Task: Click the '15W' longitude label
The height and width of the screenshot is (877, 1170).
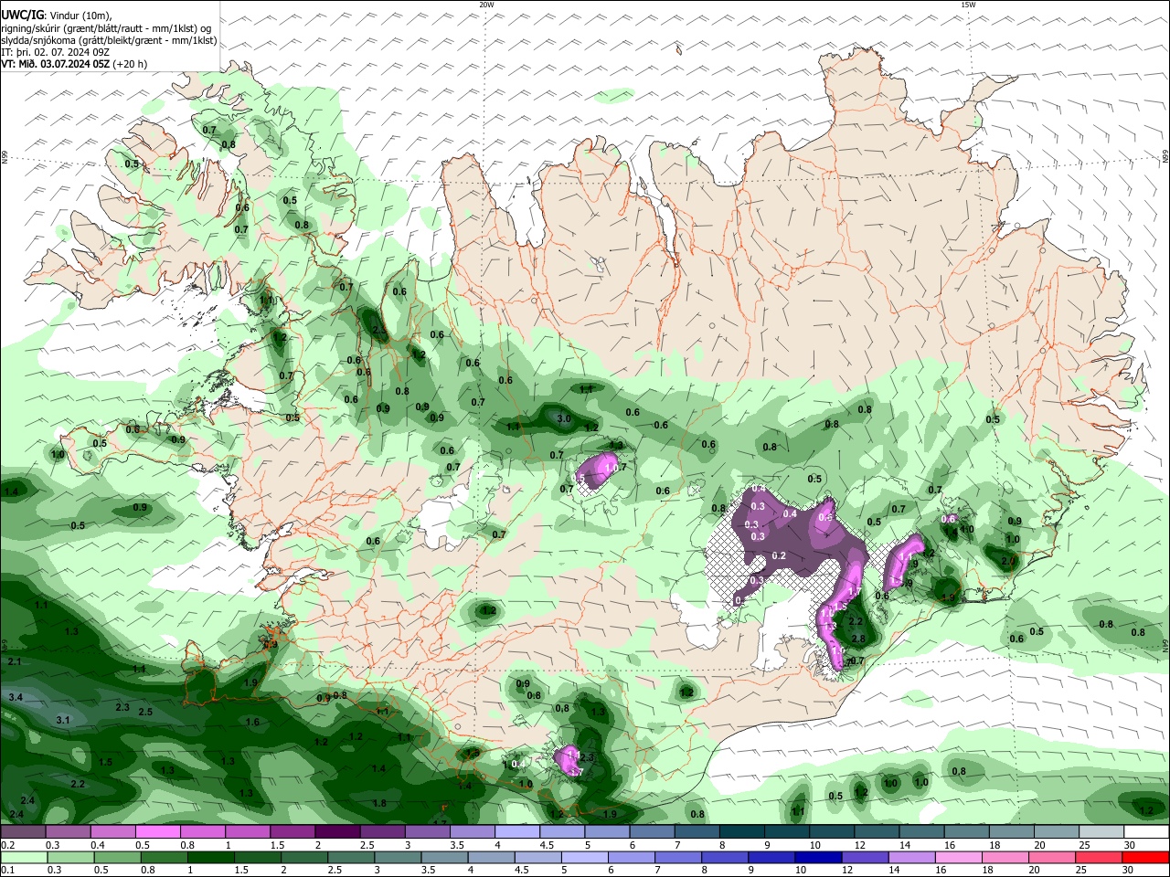Action: point(968,5)
